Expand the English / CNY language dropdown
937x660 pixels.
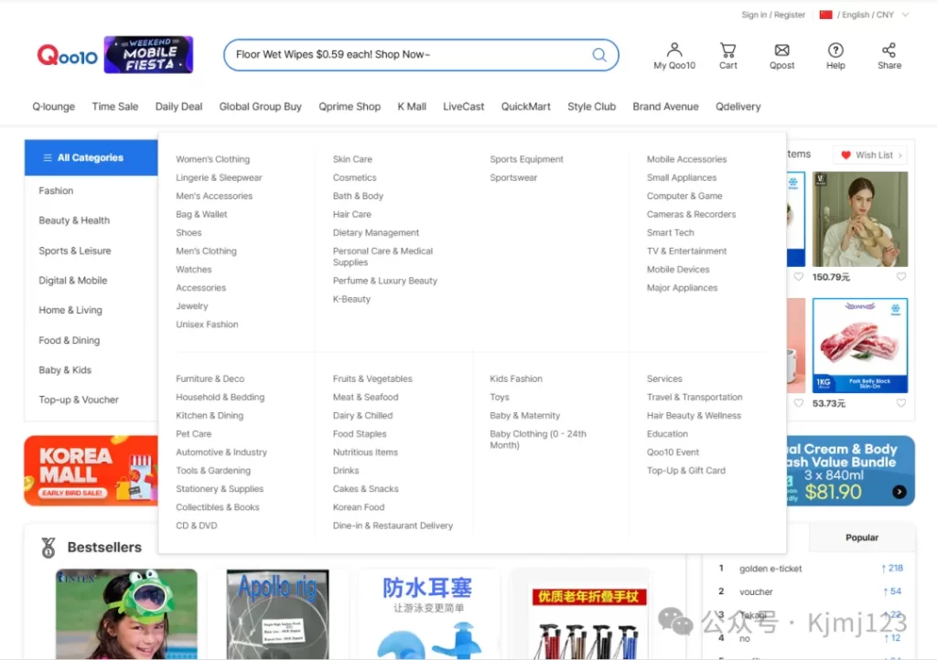(x=905, y=15)
